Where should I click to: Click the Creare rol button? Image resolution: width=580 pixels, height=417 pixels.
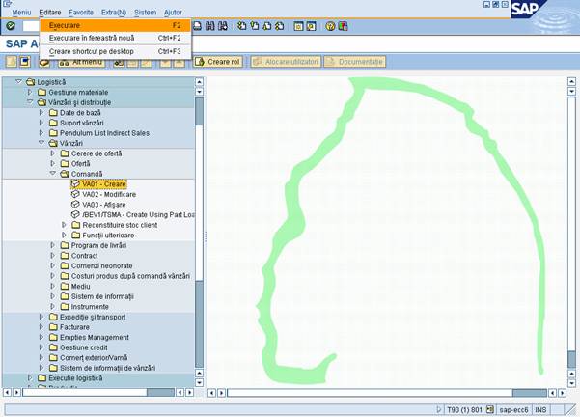click(x=218, y=62)
